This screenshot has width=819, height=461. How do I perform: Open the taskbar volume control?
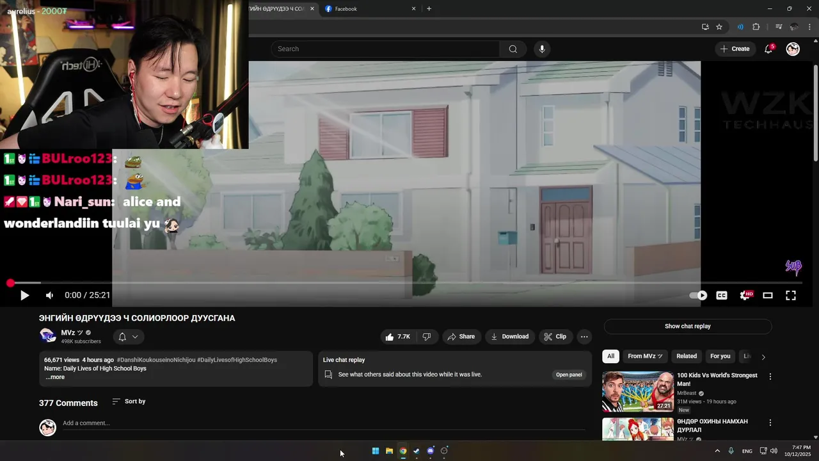click(x=774, y=451)
